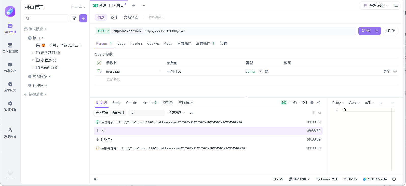Switch to the 后置操作 tab
406x186 pixels.
click(205, 44)
